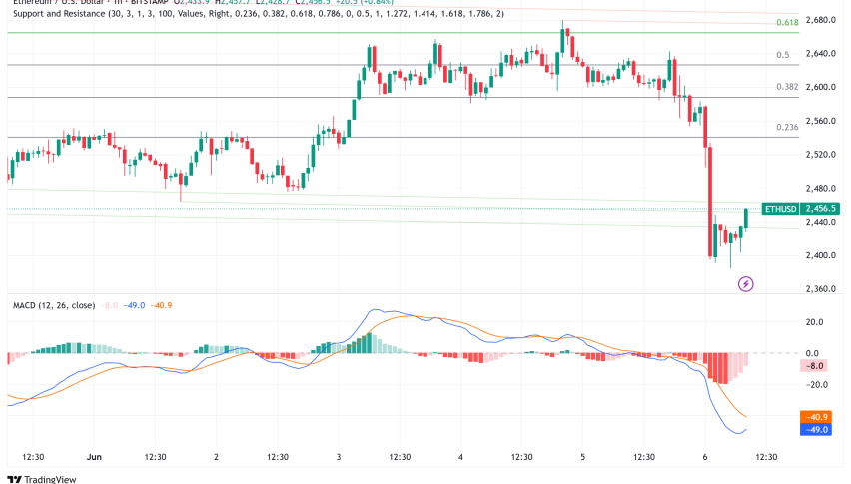Click the date label 5 on time axis

[x=583, y=457]
